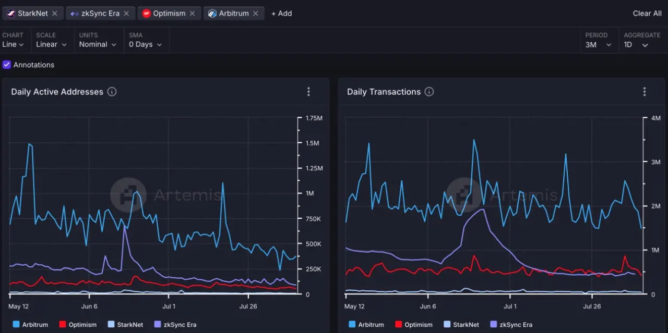Click the + Add chain button

(282, 14)
